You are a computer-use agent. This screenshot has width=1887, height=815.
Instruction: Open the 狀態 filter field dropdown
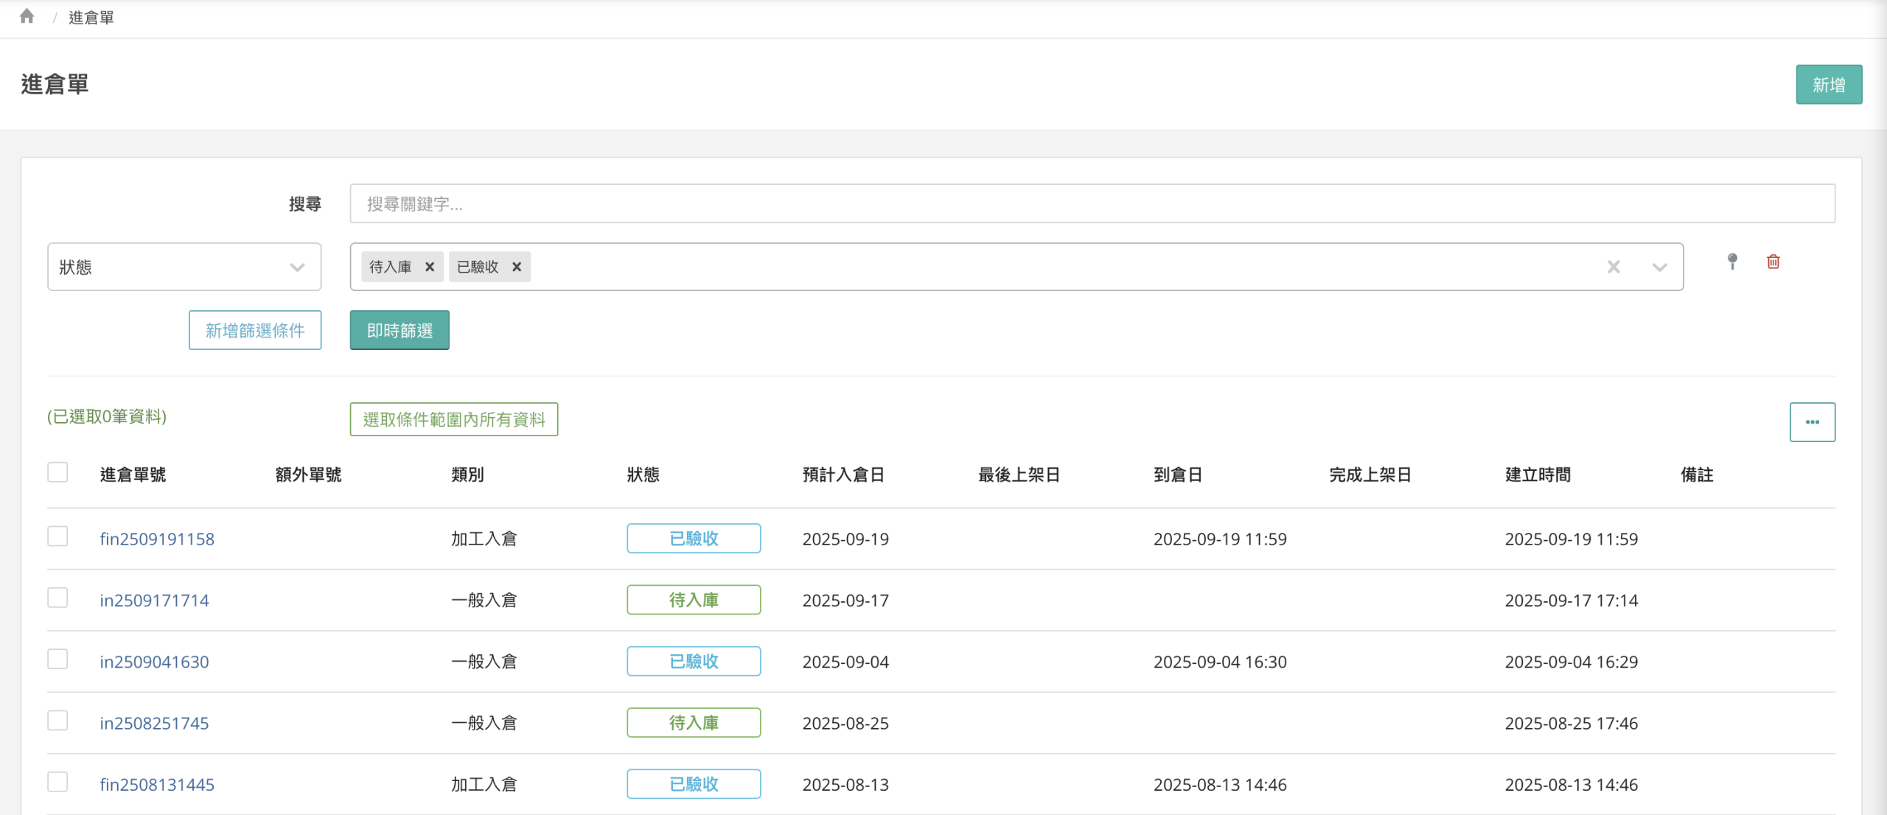184,267
